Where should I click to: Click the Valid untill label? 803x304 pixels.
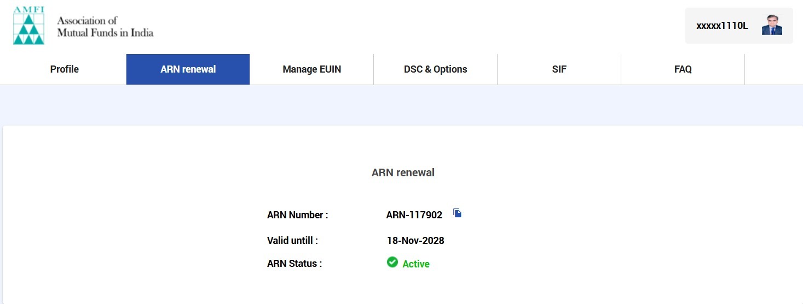pos(292,241)
